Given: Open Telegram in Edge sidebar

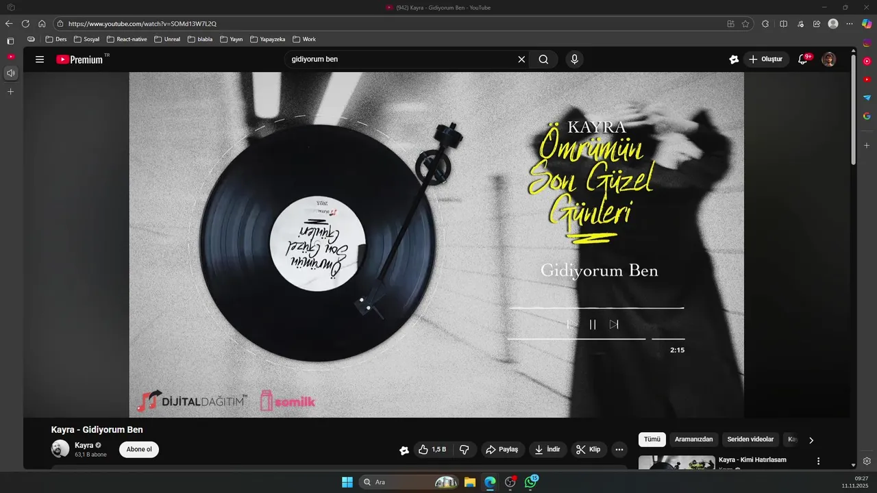Looking at the screenshot, I should 867,97.
